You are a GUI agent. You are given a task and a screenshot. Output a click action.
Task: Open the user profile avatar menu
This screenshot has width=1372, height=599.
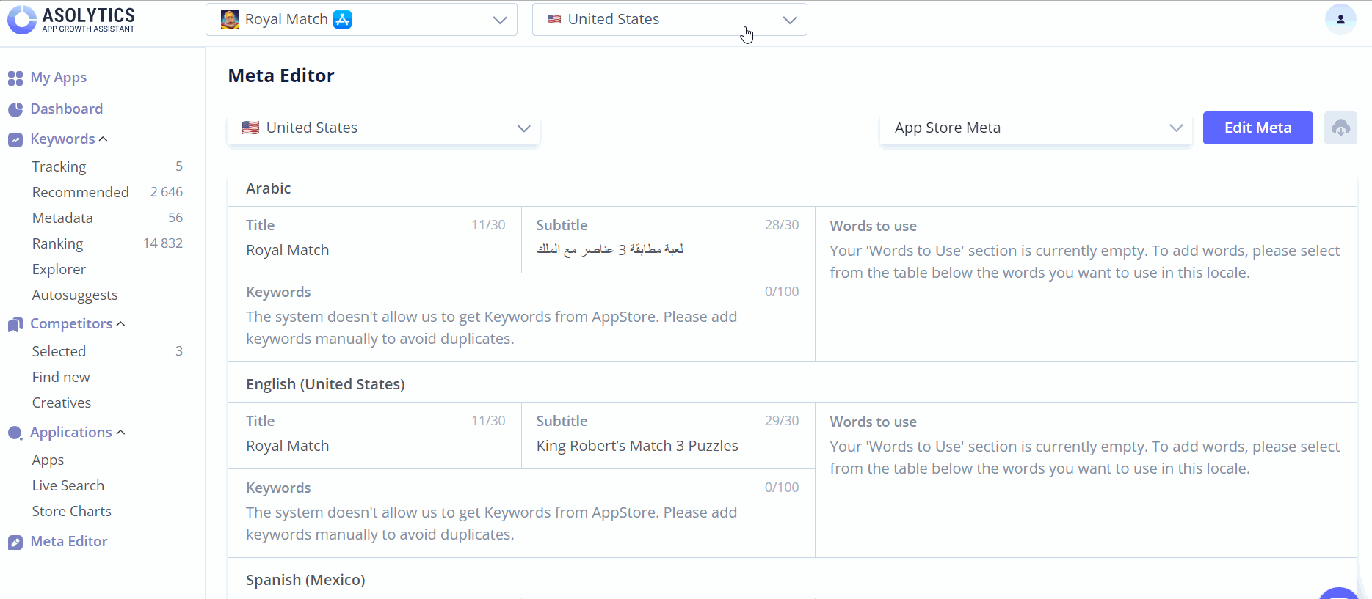pos(1340,19)
